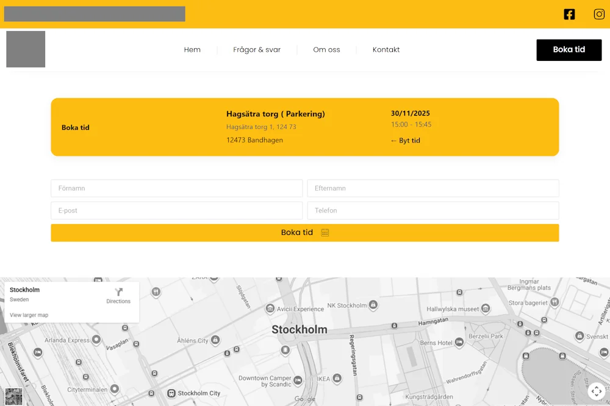The width and height of the screenshot is (610, 406).
Task: Click the Förnamn input field
Action: [176, 188]
